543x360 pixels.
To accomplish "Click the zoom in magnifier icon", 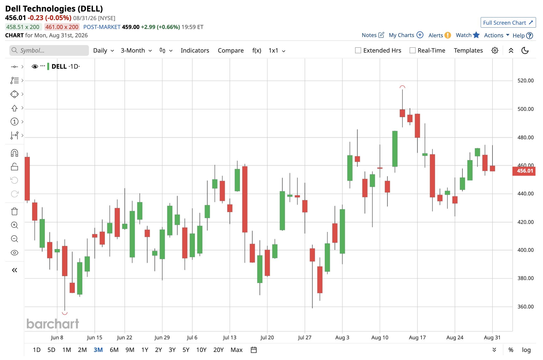I will pyautogui.click(x=15, y=225).
